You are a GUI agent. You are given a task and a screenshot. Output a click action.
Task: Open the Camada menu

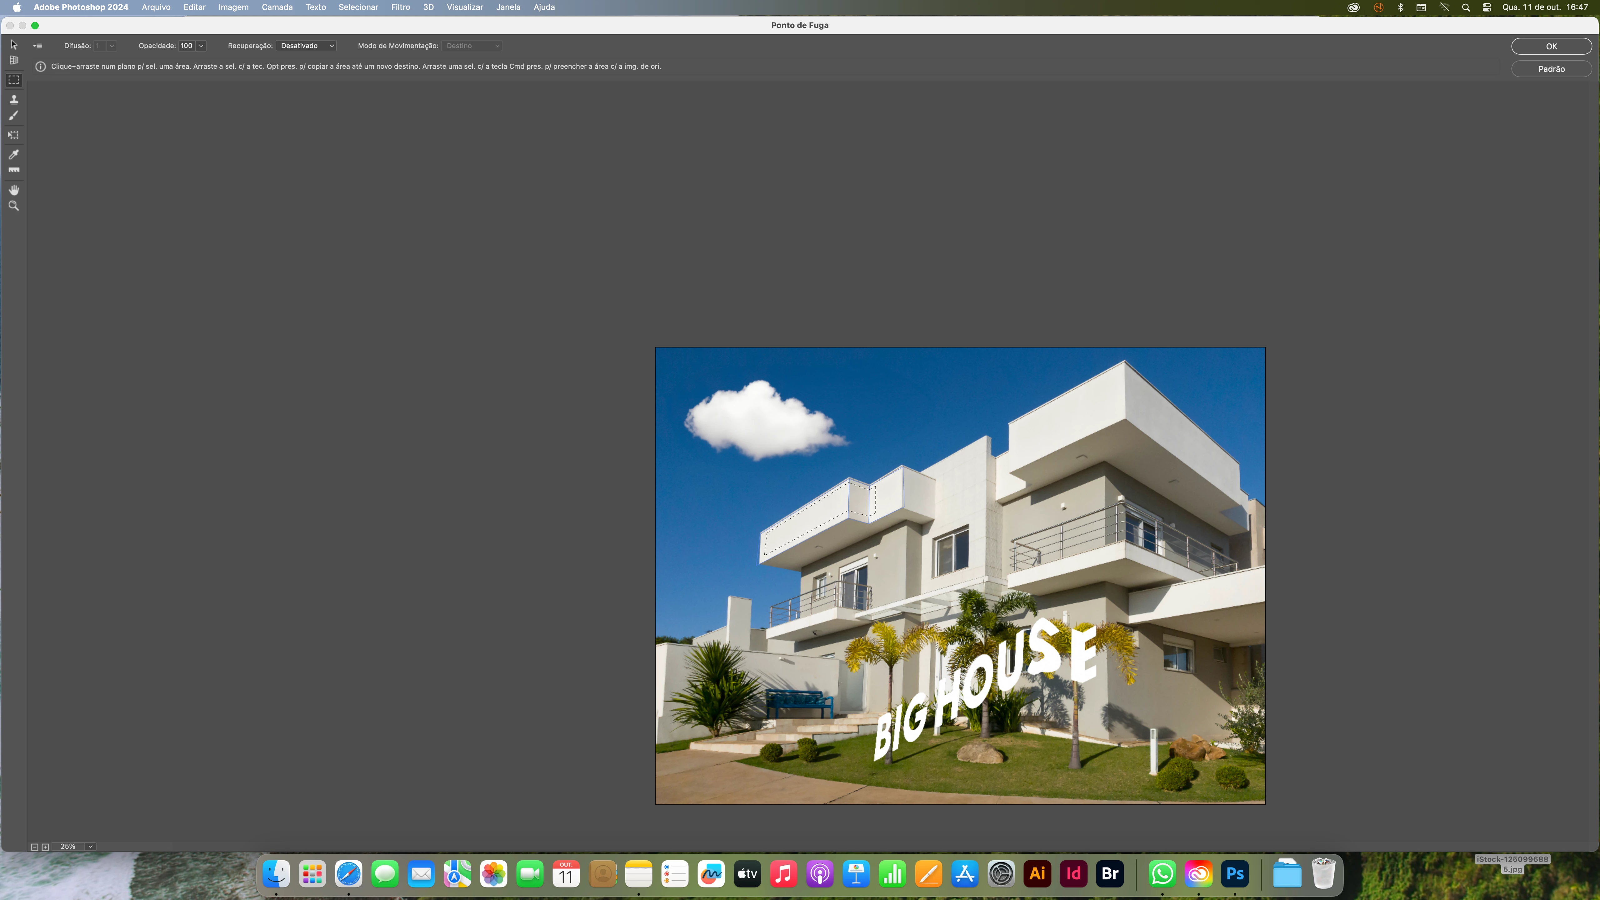(276, 7)
